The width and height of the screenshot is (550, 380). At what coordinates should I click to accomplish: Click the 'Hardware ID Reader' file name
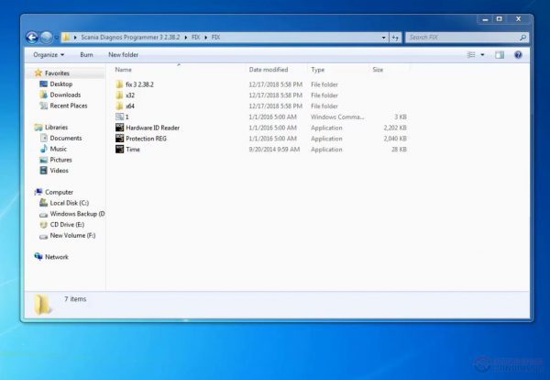click(152, 128)
